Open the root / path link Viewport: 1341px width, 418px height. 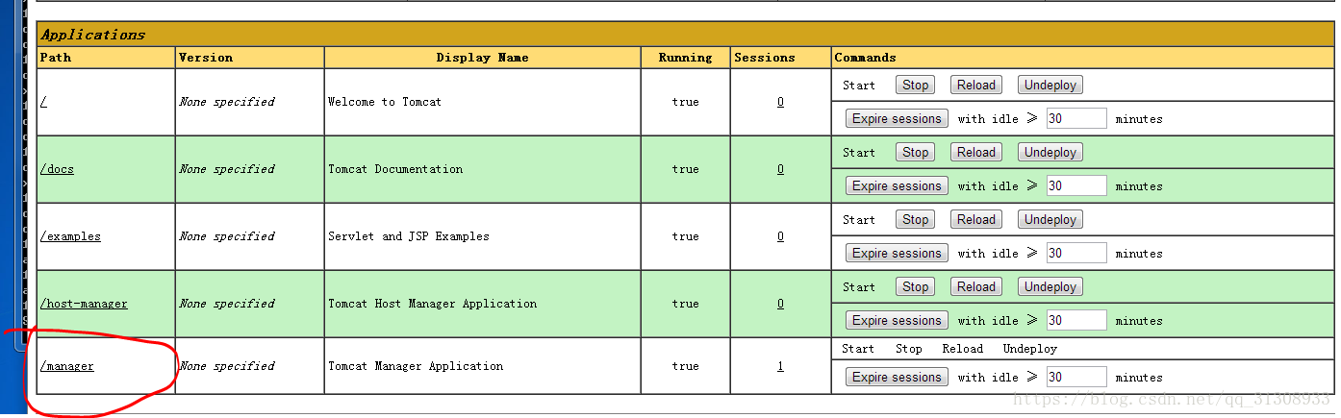pos(42,102)
